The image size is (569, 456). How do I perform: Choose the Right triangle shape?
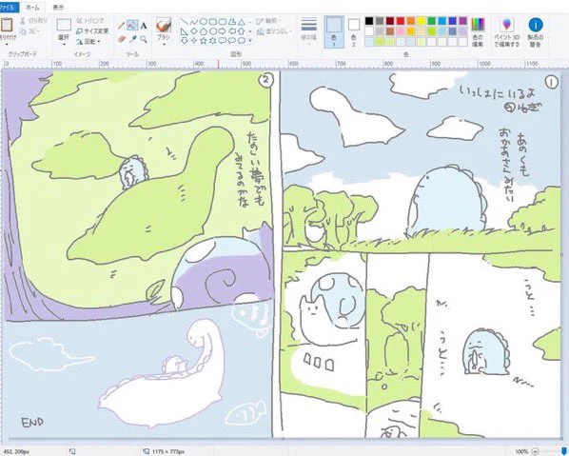(x=185, y=31)
